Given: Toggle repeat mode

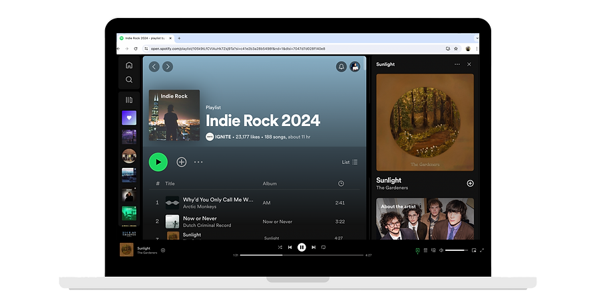Looking at the screenshot, I should pos(323,248).
